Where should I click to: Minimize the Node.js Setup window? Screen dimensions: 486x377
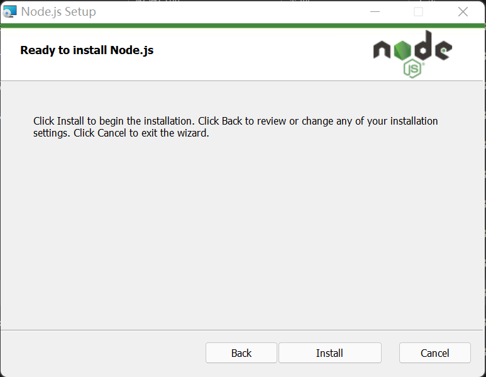[x=375, y=12]
